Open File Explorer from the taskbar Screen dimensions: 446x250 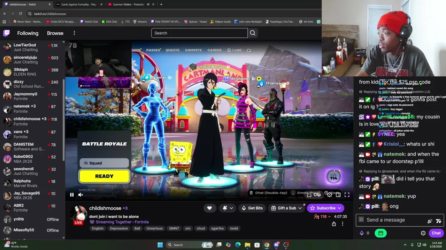247,245
